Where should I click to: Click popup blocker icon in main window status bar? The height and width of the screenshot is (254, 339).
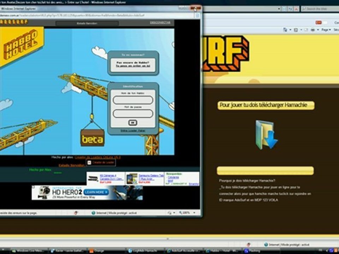249,245
